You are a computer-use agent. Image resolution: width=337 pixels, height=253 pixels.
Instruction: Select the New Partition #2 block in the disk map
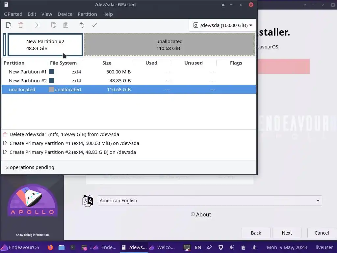click(x=45, y=45)
